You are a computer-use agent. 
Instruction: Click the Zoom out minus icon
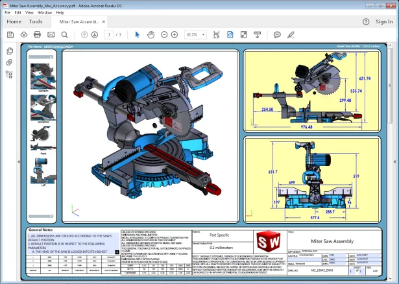164,34
